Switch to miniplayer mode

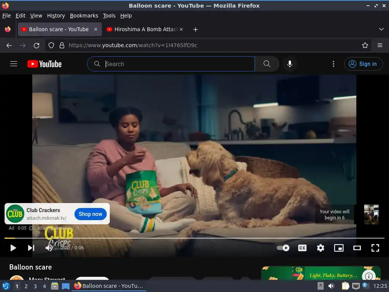pyautogui.click(x=338, y=248)
